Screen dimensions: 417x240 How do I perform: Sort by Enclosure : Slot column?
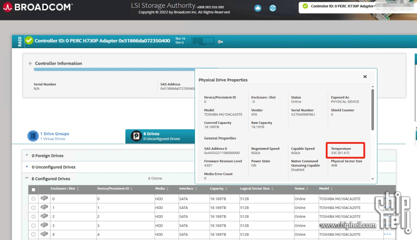65,189
